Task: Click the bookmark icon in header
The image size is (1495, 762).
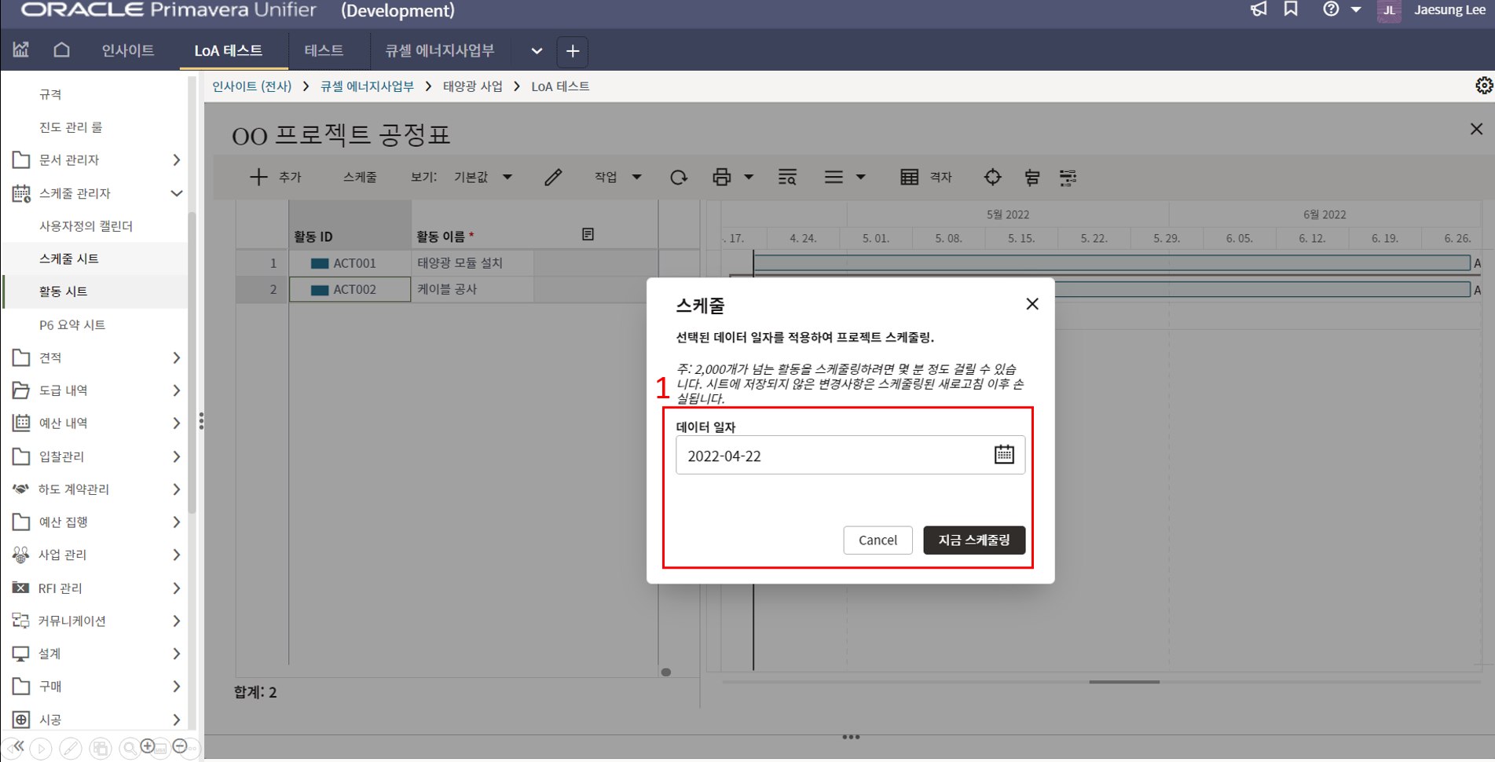Action: point(1291,9)
